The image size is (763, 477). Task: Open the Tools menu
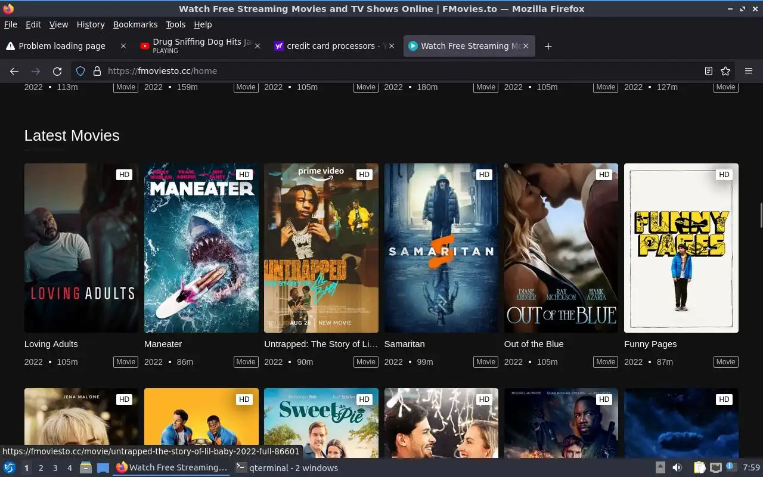coord(176,24)
